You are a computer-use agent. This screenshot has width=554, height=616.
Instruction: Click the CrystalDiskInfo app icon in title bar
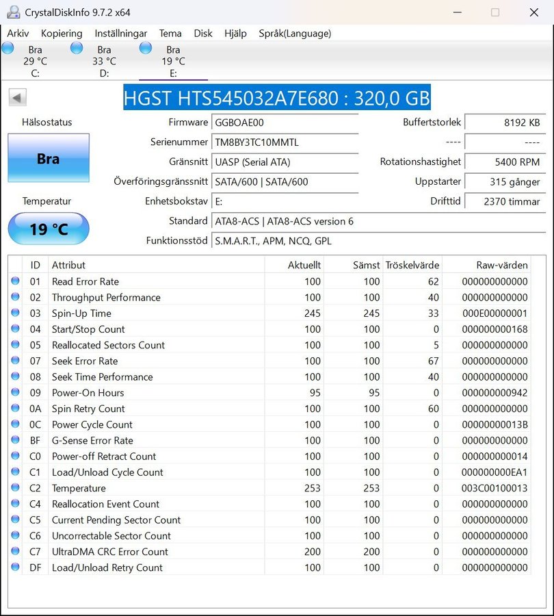[13, 12]
